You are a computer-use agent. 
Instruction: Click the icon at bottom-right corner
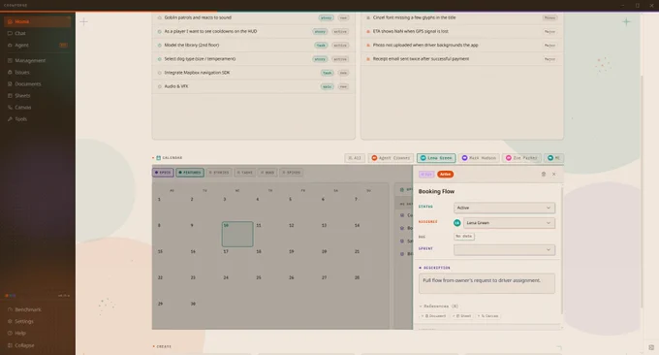(x=651, y=347)
